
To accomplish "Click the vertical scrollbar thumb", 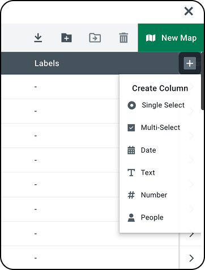I will 203,81.
